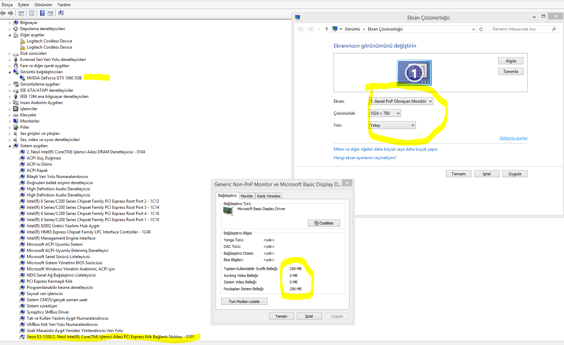564x345 pixels.
Task: Click the Piller battery category icon
Action: coord(16,127)
